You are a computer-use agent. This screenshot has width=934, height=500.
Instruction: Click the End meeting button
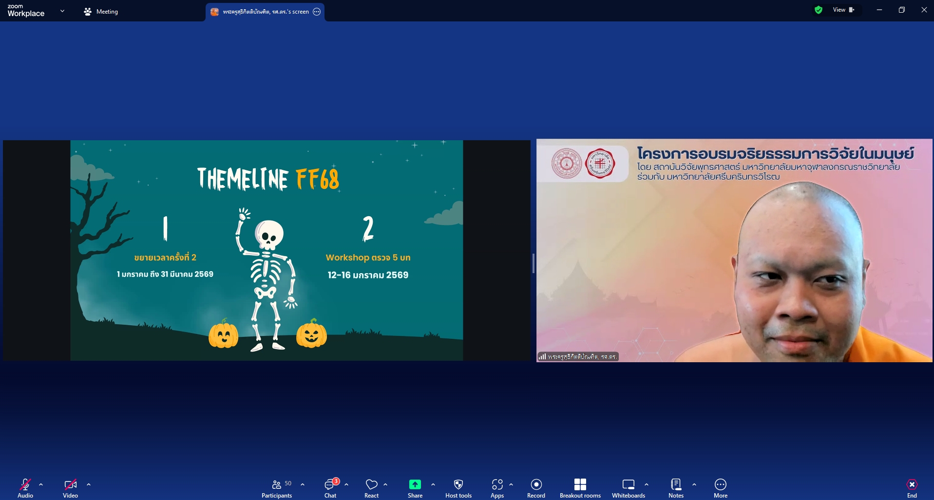(x=912, y=488)
